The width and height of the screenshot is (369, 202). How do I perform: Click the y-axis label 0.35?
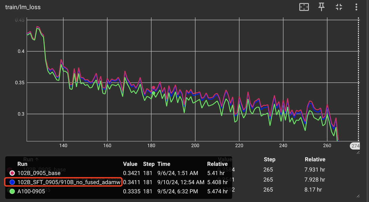tap(20, 83)
